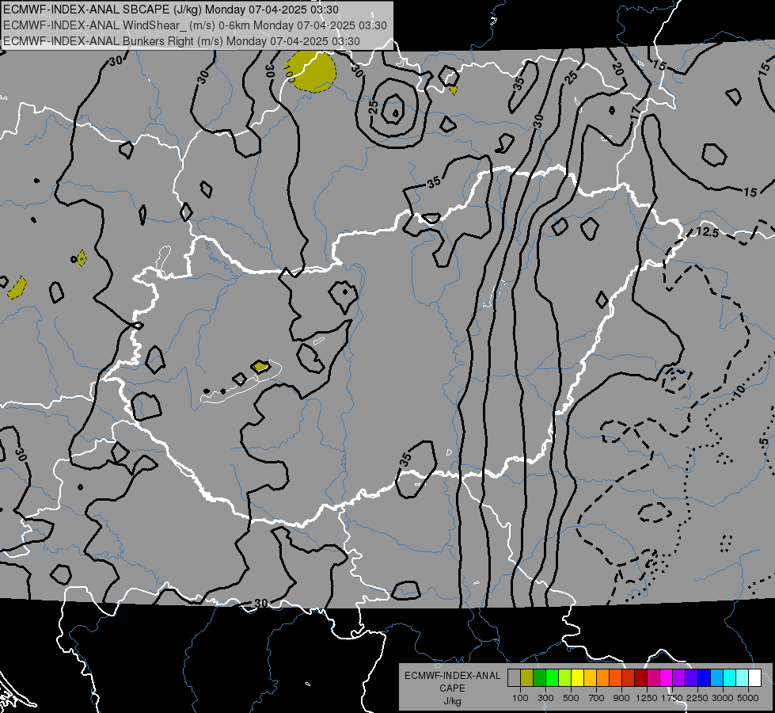Select the WindShear 0-6km title line
Viewport: 775px width, 713px height.
(x=195, y=25)
